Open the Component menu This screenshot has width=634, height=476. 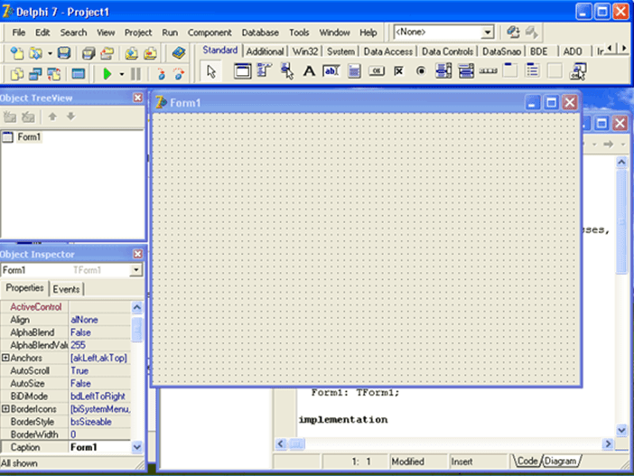point(210,33)
